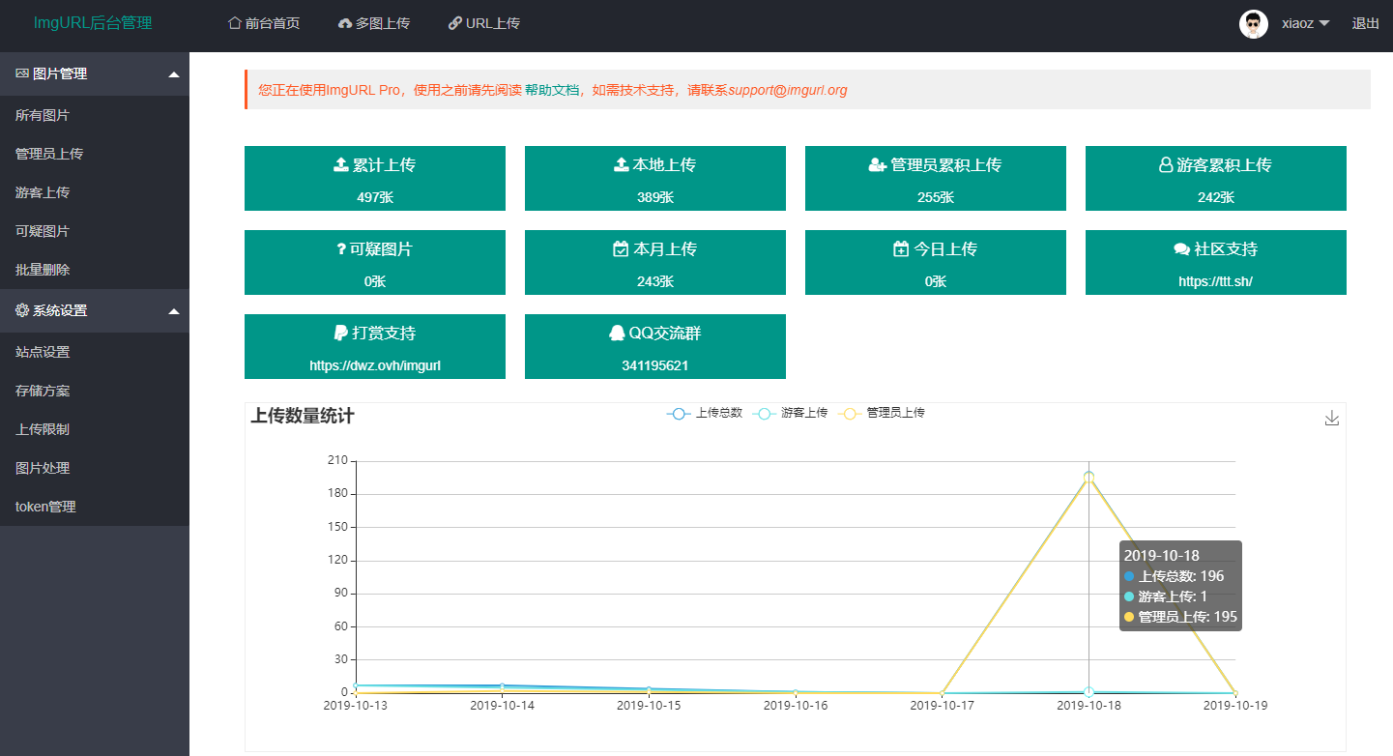
Task: Click the QQ penguin icon on QQ交流群 card
Action: point(617,334)
